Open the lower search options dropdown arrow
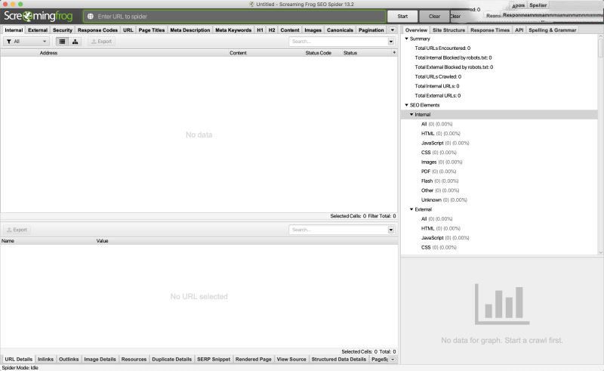Screen dimensions: 604x371 (391, 230)
